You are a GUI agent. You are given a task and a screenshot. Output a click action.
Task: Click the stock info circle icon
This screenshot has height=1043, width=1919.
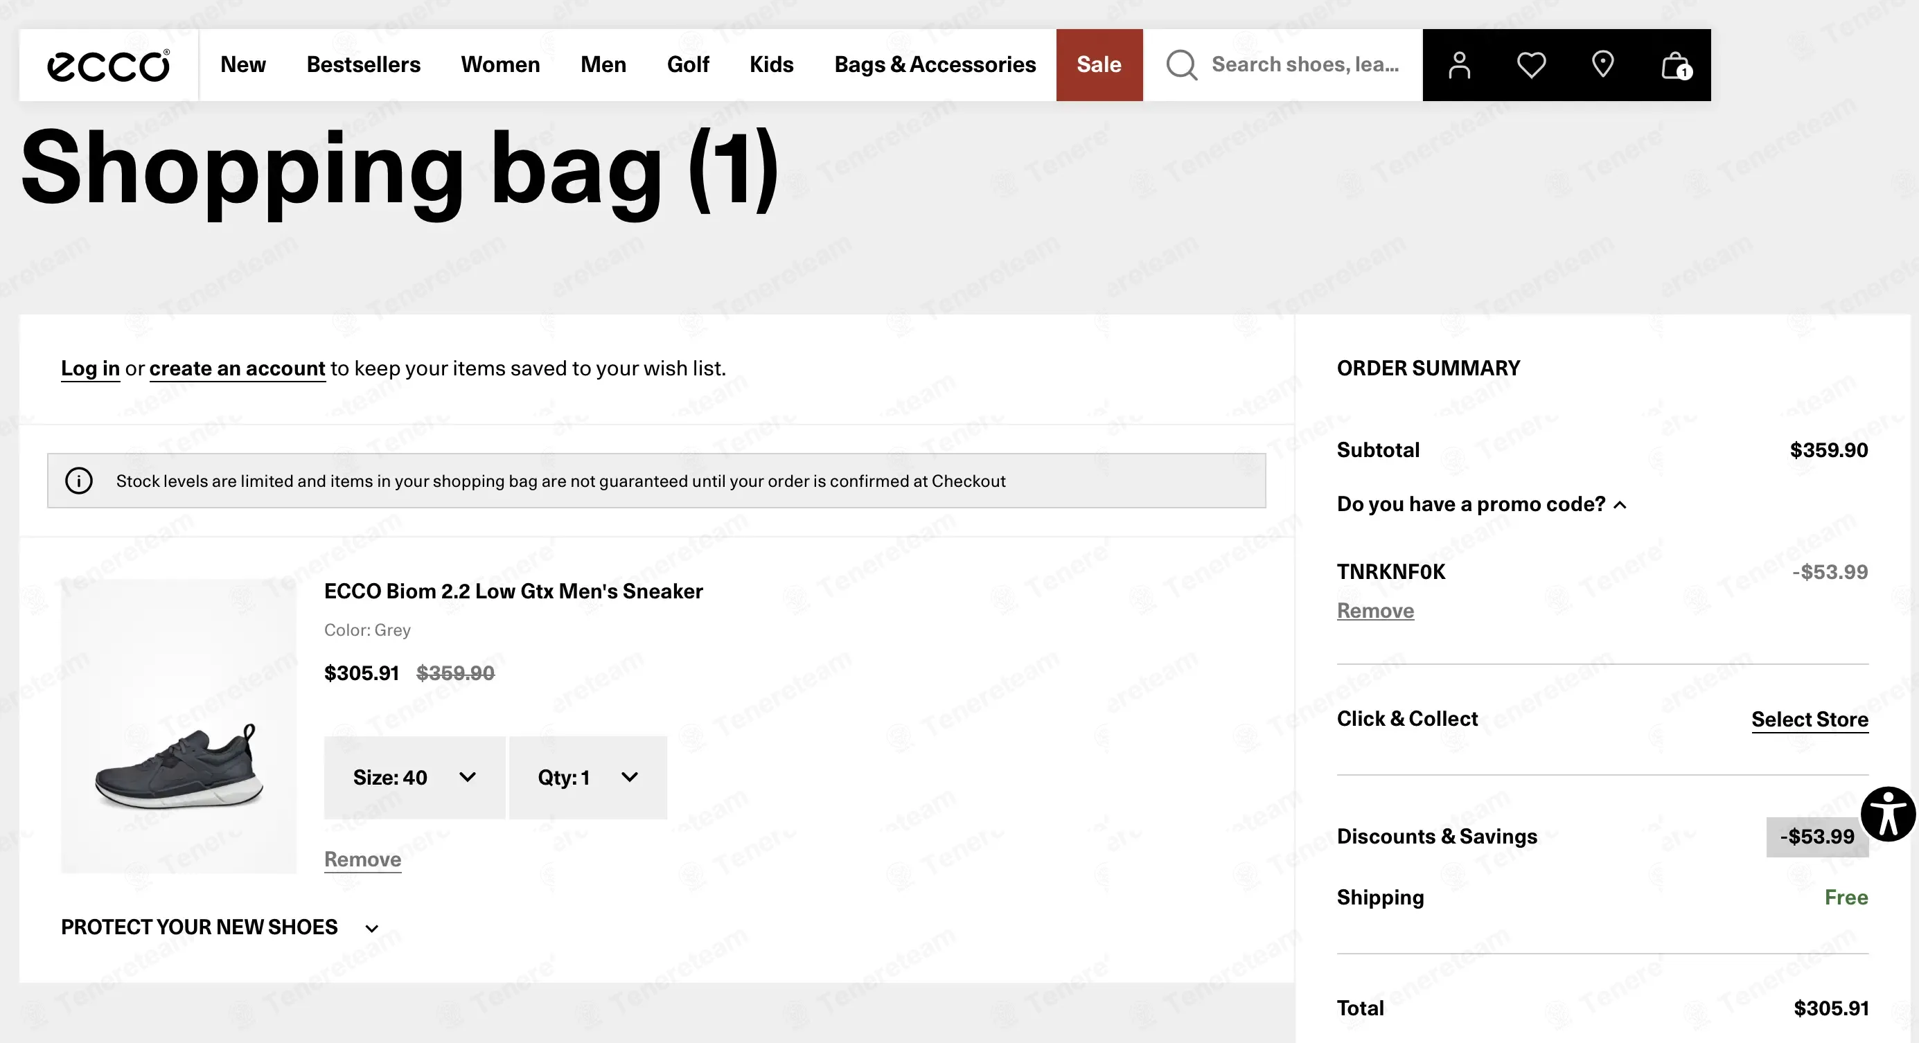click(79, 481)
